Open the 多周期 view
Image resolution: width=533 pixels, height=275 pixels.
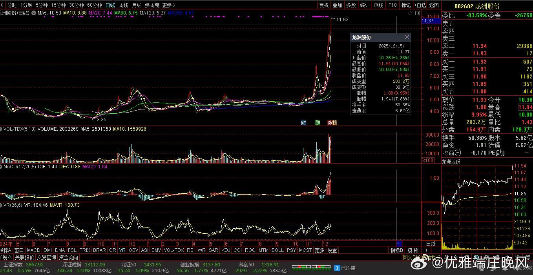click(152, 5)
